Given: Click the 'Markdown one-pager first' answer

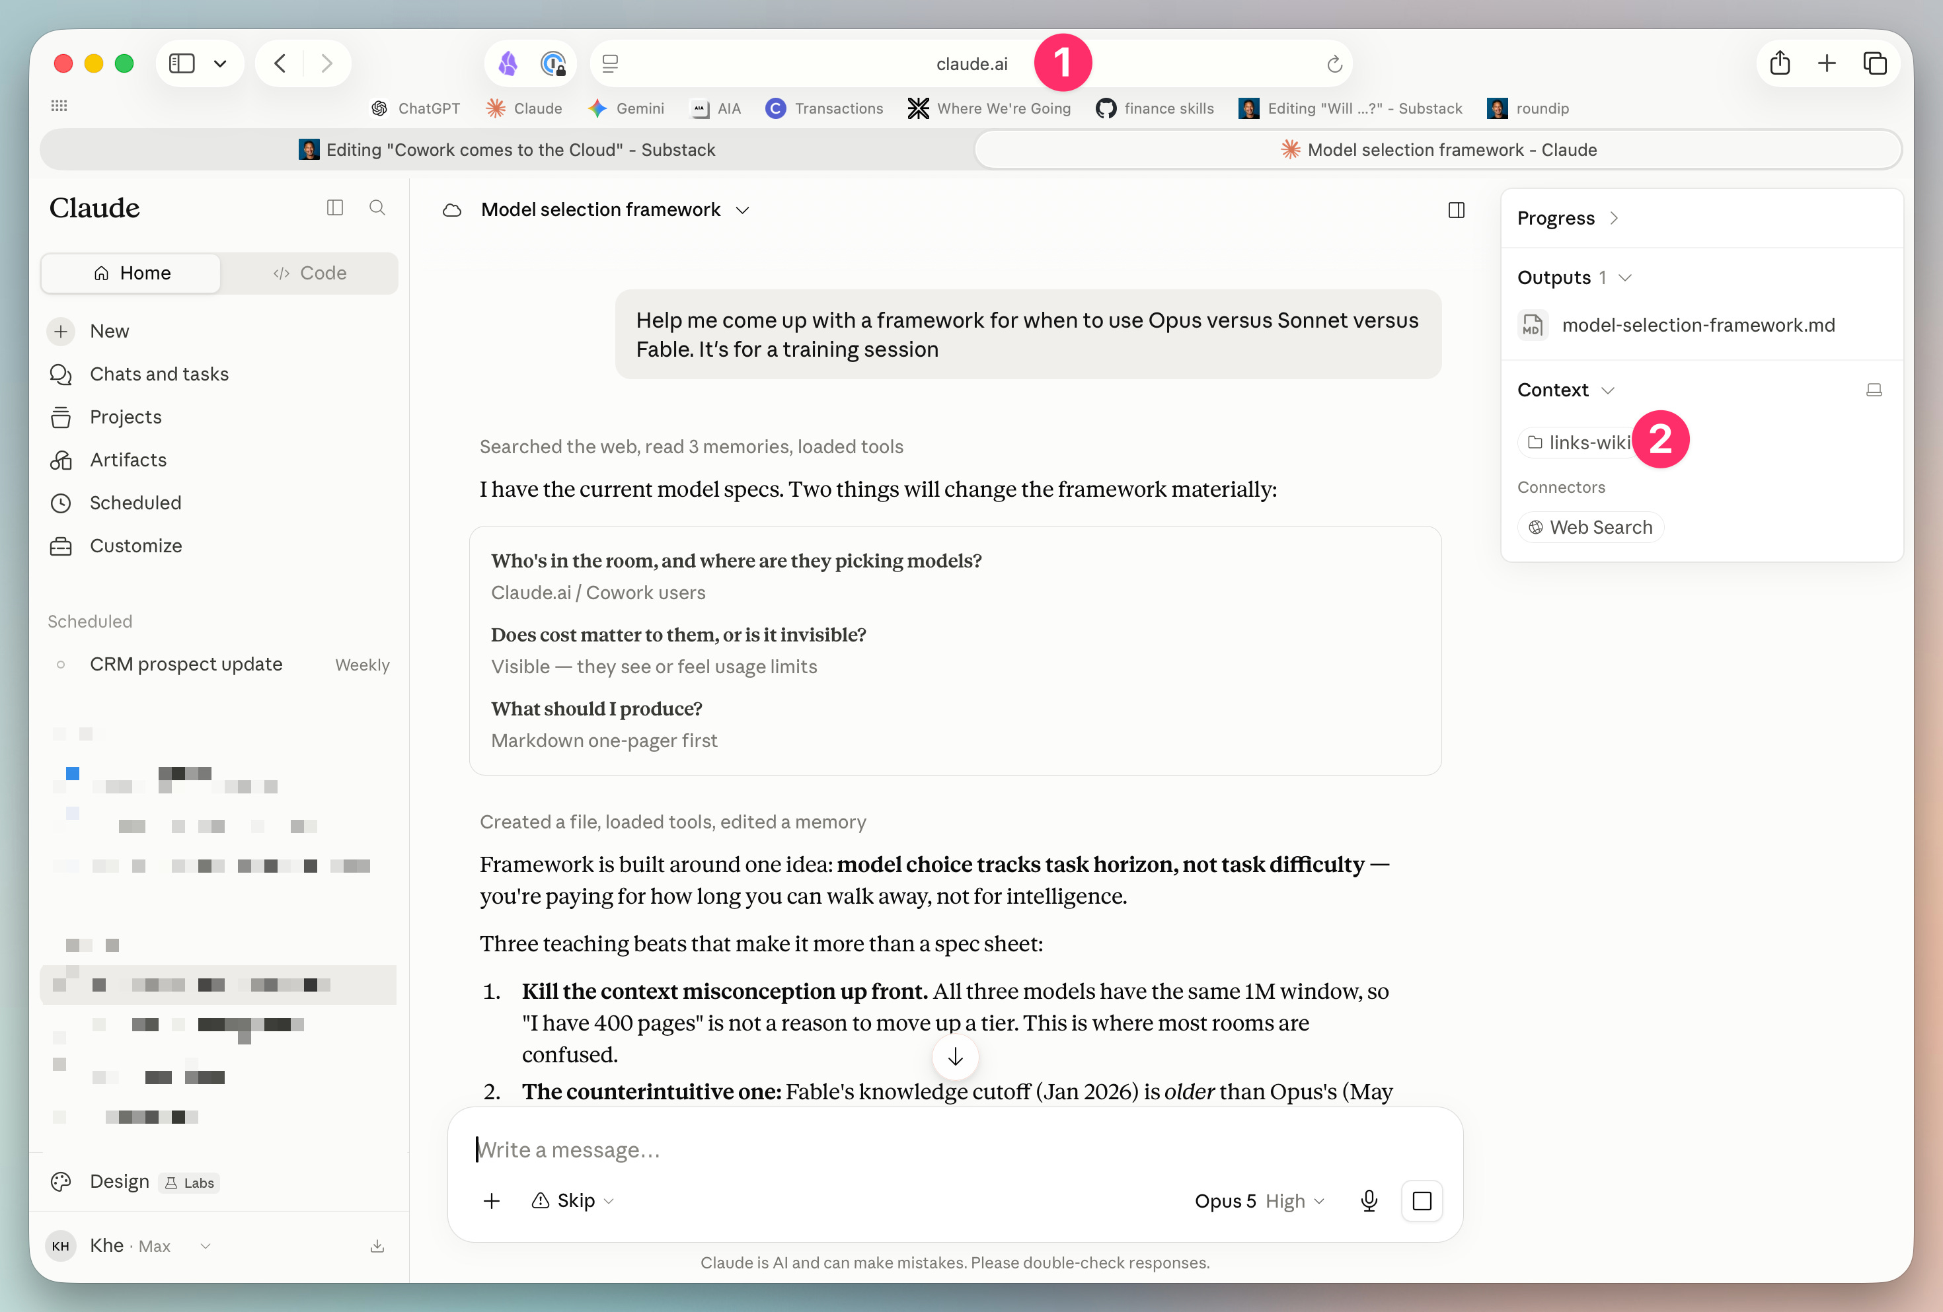Looking at the screenshot, I should pyautogui.click(x=603, y=741).
